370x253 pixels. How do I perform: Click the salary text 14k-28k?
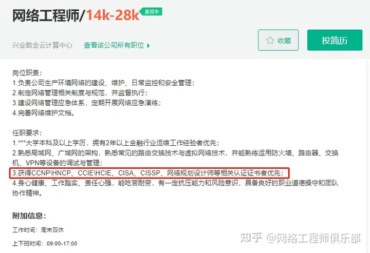[x=113, y=15]
